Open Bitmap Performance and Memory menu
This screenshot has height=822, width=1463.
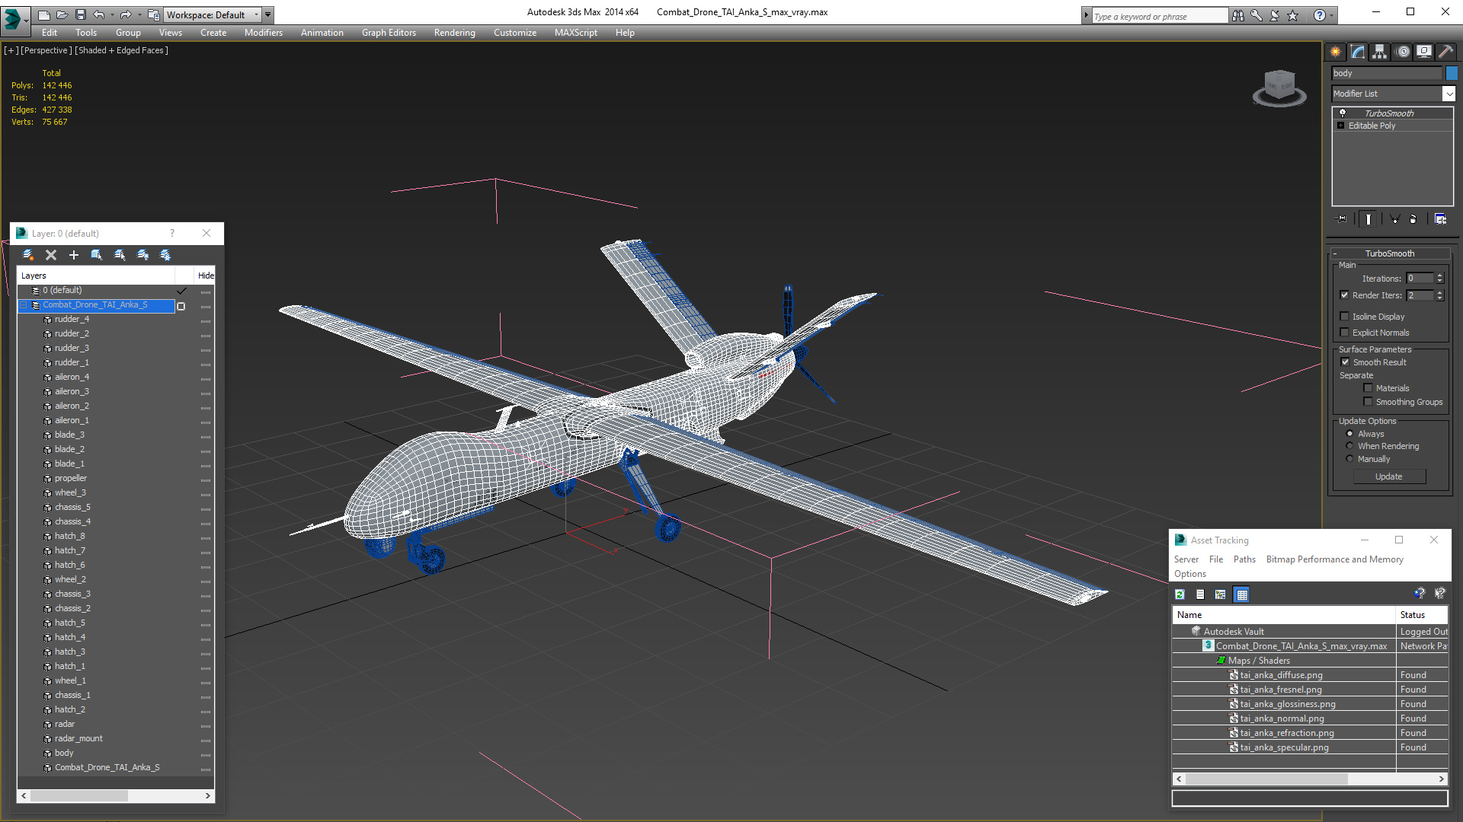click(x=1334, y=559)
